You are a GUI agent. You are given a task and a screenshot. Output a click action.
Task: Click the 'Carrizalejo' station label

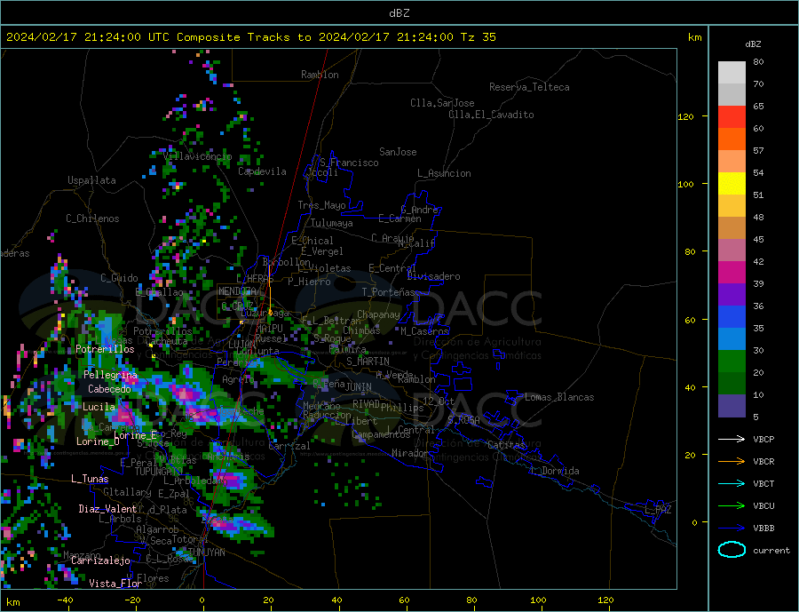[100, 561]
